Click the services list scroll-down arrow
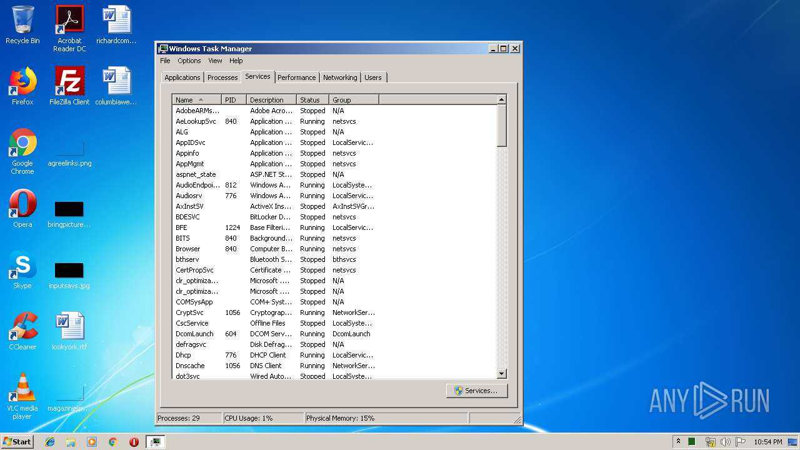Screen dimensions: 800x450 pyautogui.click(x=501, y=374)
